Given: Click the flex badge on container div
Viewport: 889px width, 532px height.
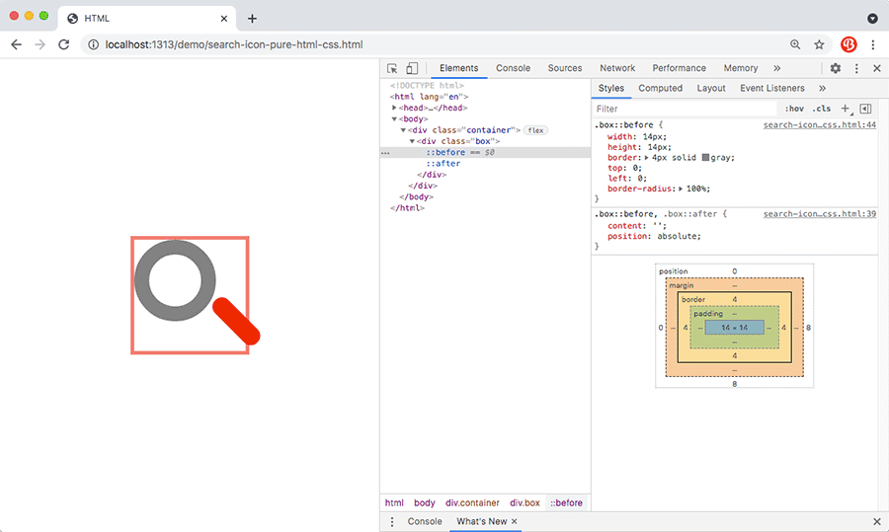Looking at the screenshot, I should [x=535, y=130].
